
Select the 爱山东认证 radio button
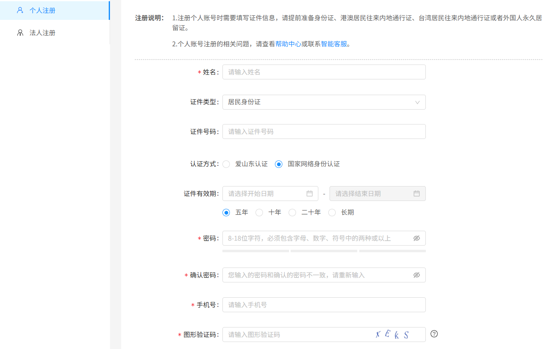(226, 164)
